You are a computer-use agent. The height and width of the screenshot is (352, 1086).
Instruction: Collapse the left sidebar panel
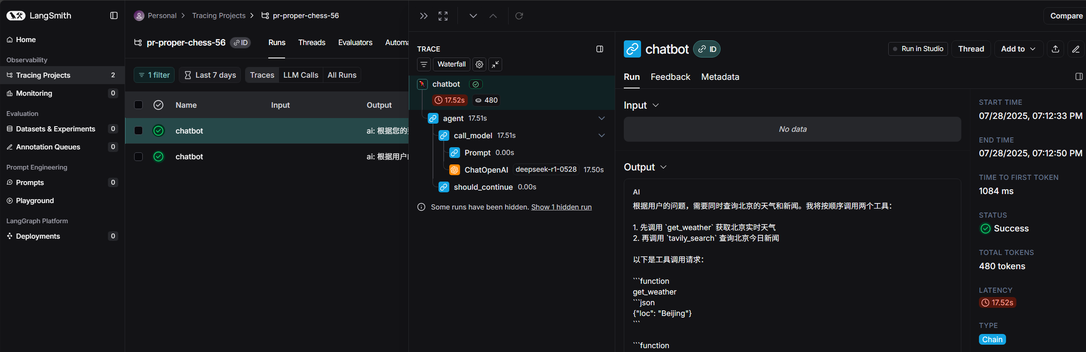click(x=114, y=15)
